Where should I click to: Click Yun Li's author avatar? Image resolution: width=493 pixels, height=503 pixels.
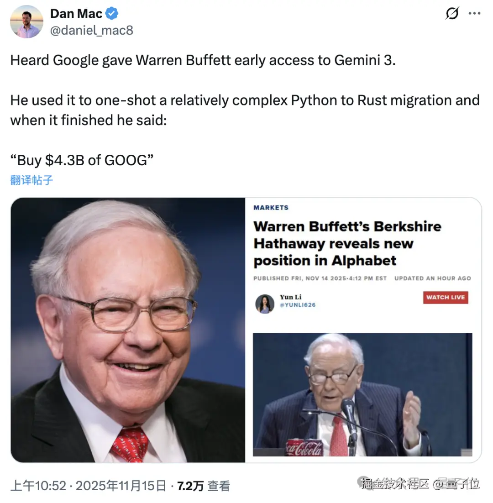tap(265, 304)
